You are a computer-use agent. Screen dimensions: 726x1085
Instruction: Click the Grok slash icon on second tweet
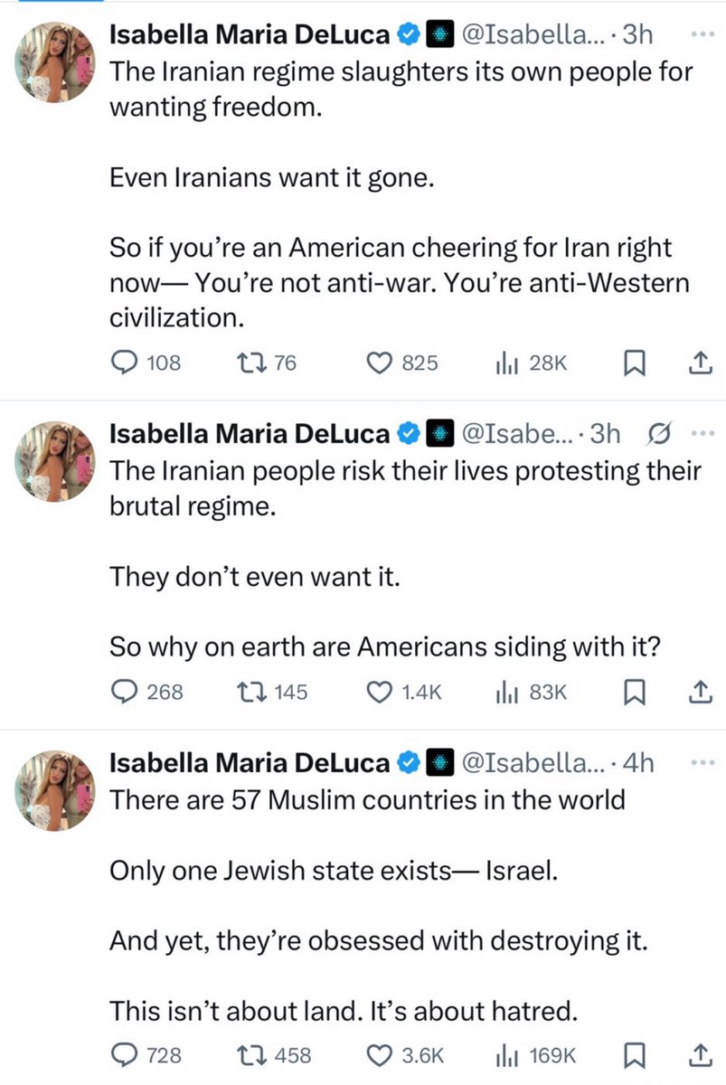661,434
